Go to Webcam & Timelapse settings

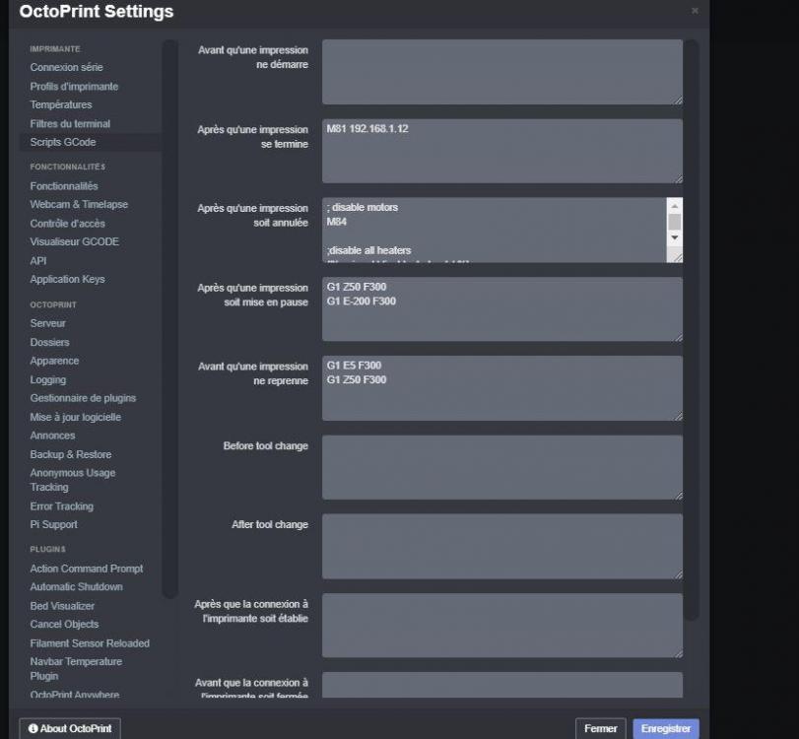79,204
